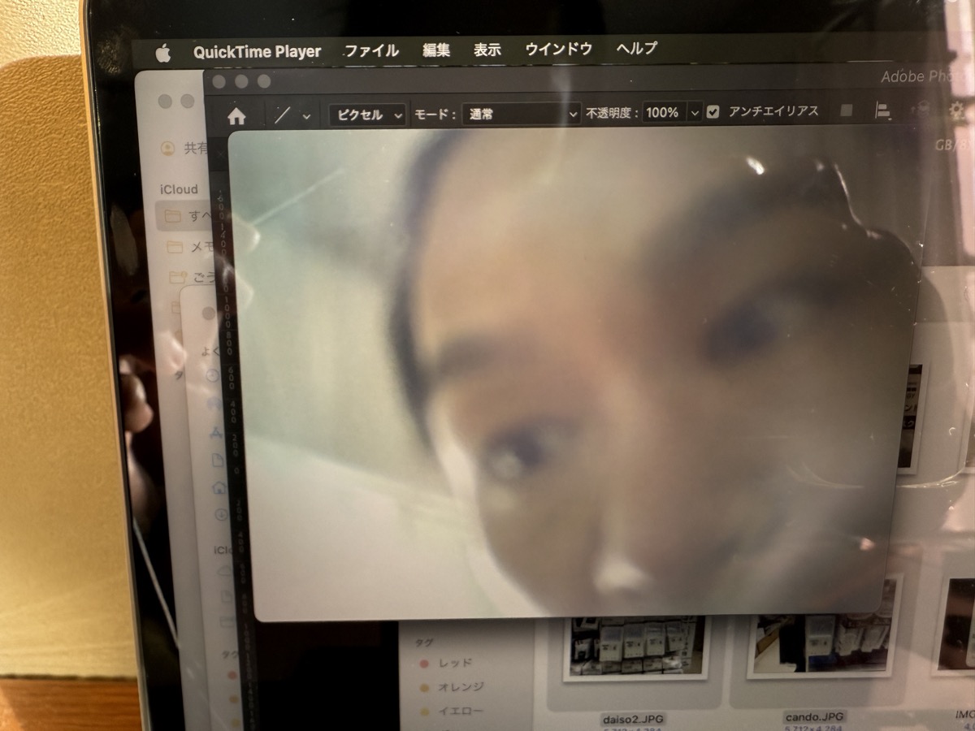Expand the Line tool preset picker chevron
975x731 pixels.
click(x=306, y=116)
